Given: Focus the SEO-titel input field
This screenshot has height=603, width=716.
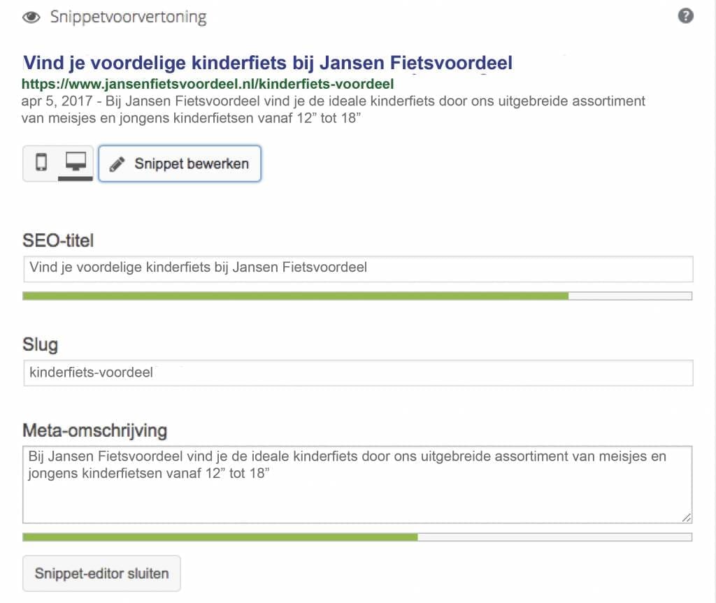Looking at the screenshot, I should click(357, 268).
